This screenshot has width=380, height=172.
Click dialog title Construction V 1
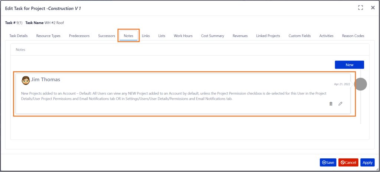coord(65,9)
